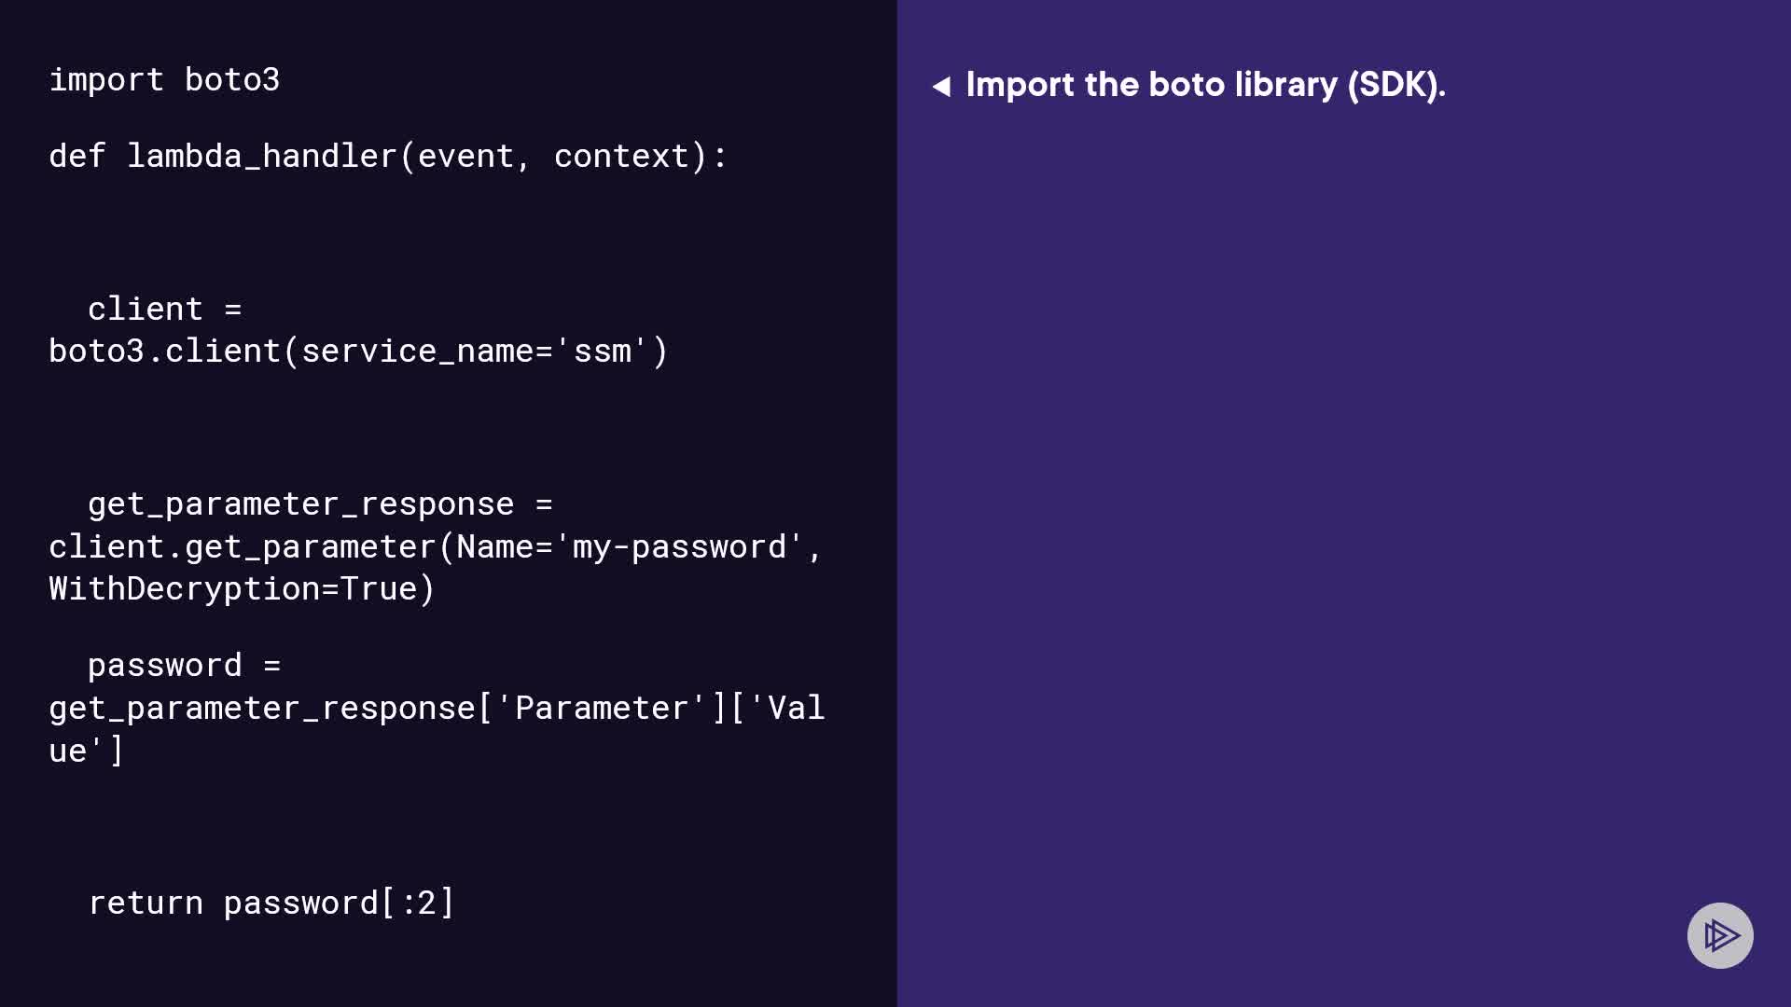Screen dimensions: 1791x1007
Task: Click the "password =" assignment line
Action: click(184, 666)
